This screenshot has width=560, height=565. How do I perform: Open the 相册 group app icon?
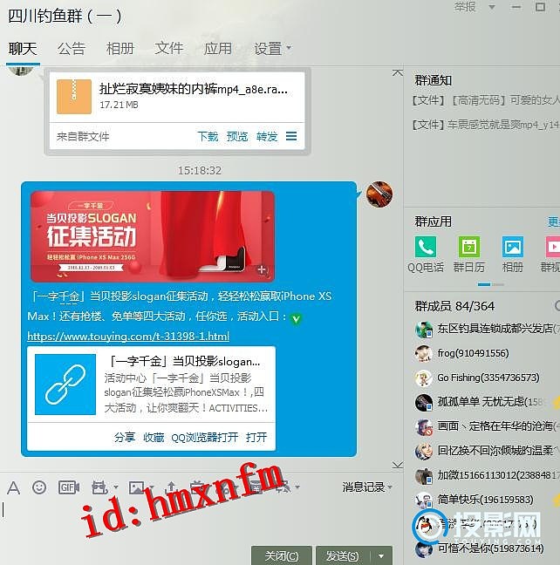coord(512,247)
